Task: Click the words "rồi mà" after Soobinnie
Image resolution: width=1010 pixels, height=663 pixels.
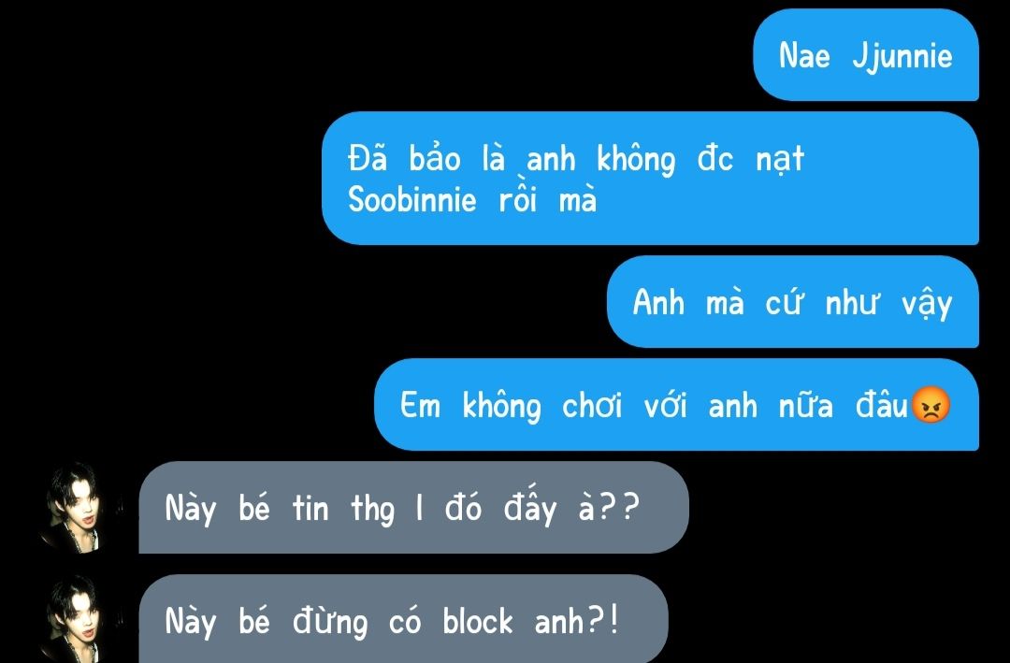Action: pyautogui.click(x=548, y=199)
